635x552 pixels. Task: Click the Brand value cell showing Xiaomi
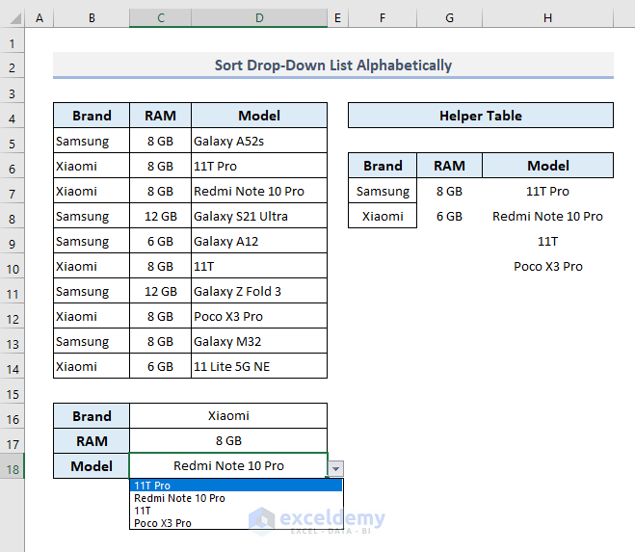coord(228,416)
